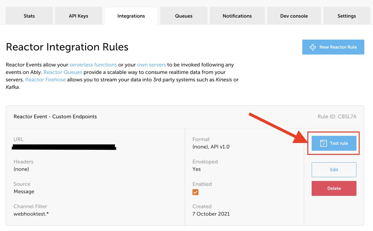This screenshot has width=373, height=231.
Task: Open the Queues tab
Action: point(184,16)
